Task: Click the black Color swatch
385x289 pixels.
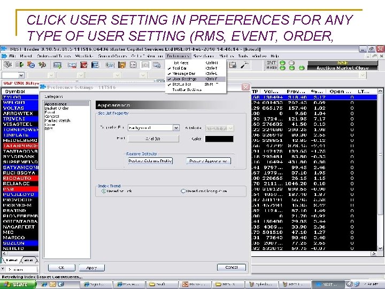Action: tap(219, 139)
